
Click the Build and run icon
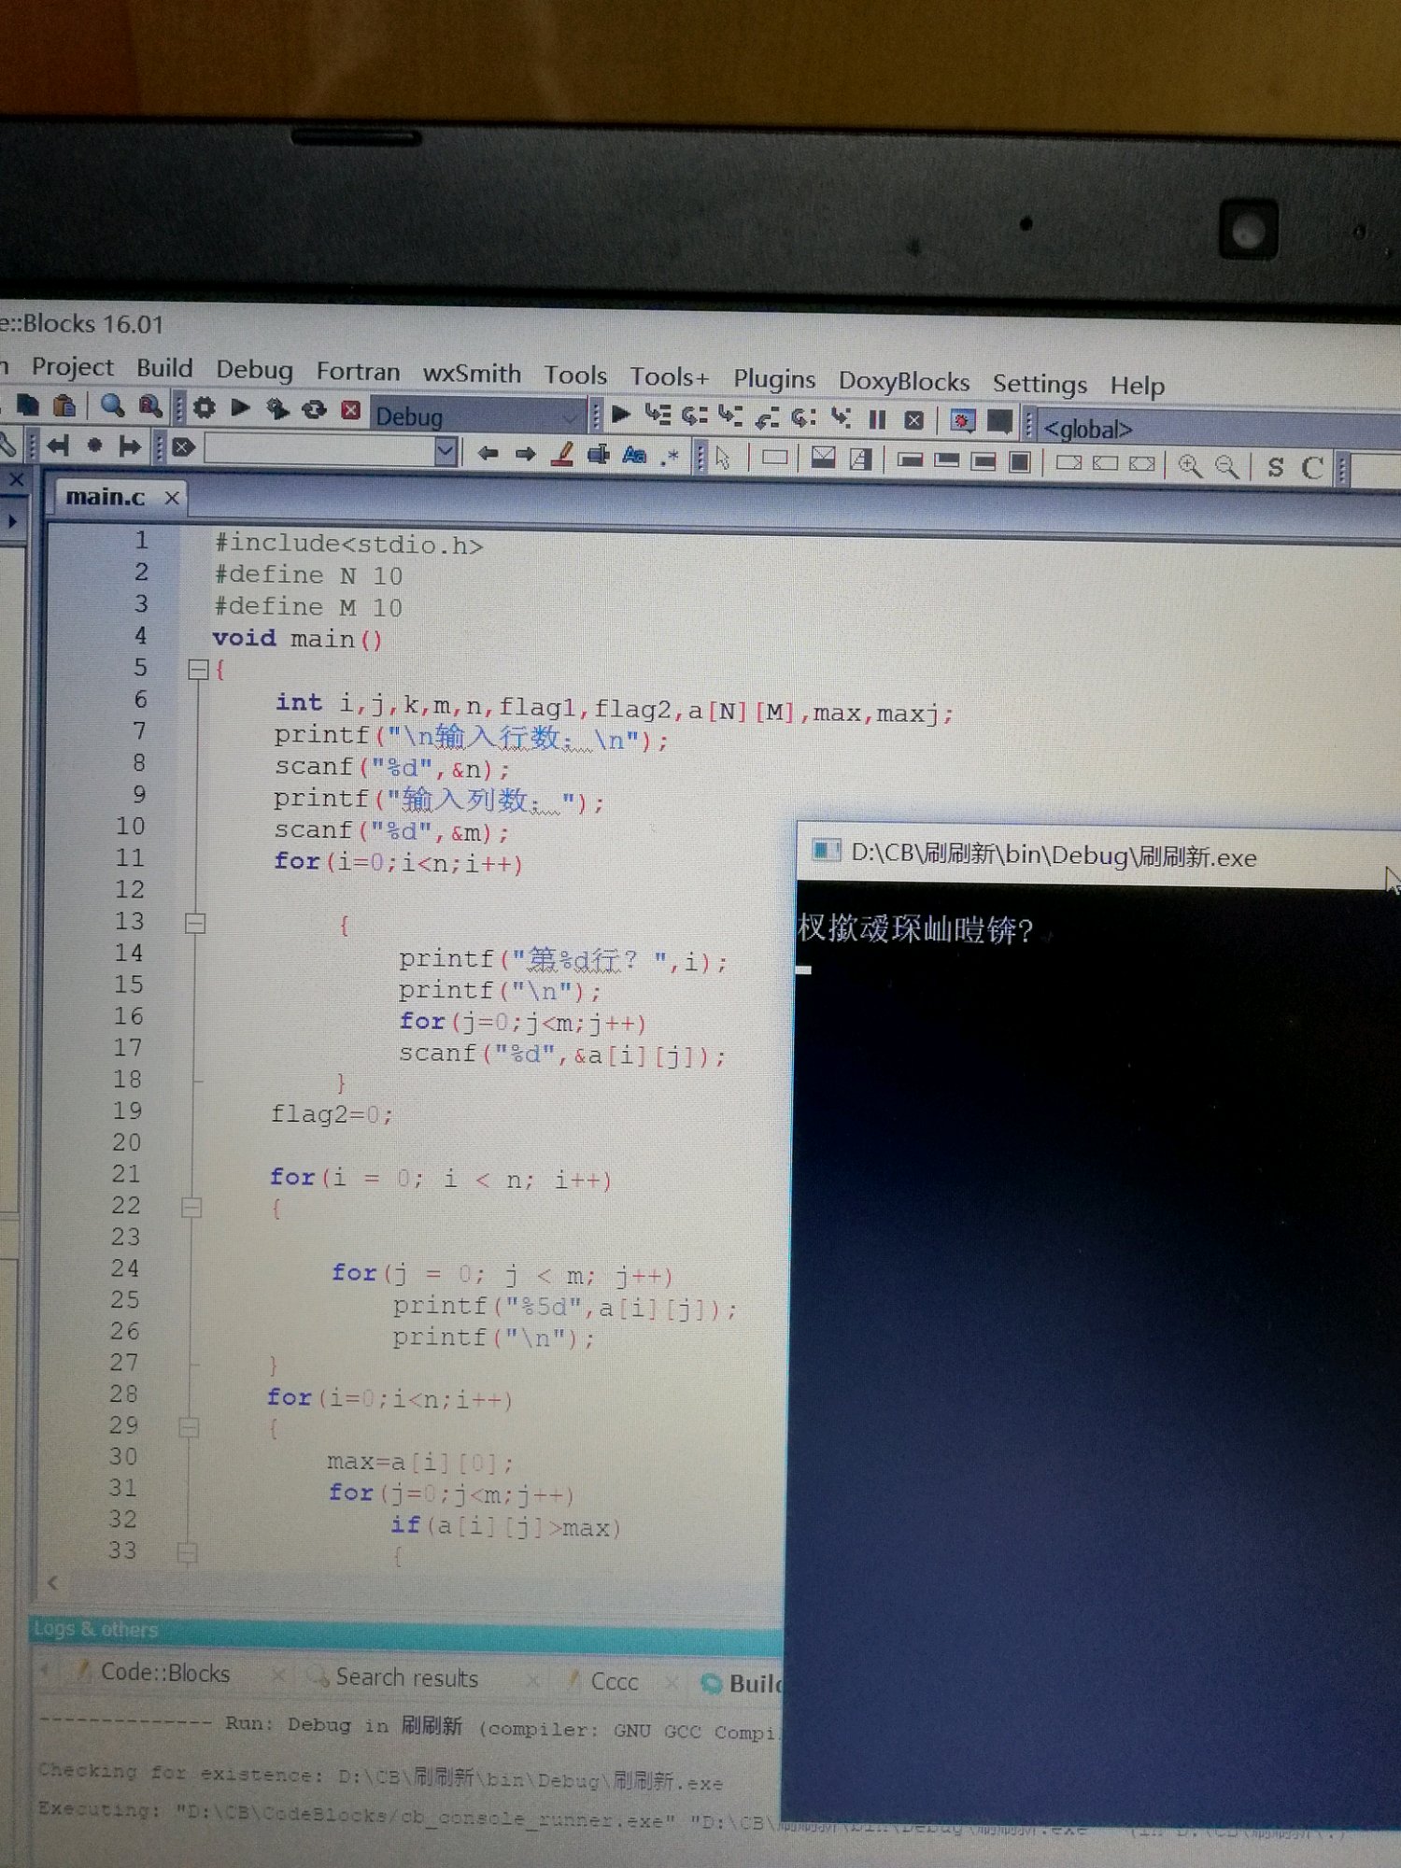[x=277, y=408]
